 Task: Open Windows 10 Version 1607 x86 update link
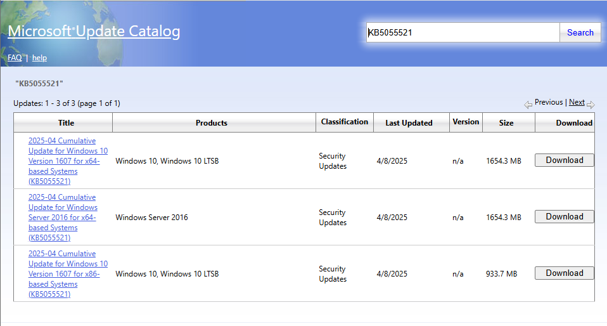pyautogui.click(x=68, y=273)
